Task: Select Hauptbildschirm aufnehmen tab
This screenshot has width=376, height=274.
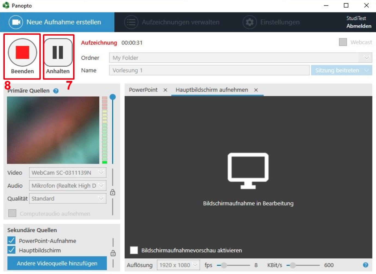Action: tap(212, 90)
